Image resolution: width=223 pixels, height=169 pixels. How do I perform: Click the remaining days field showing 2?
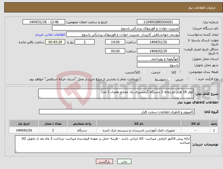(x=85, y=42)
